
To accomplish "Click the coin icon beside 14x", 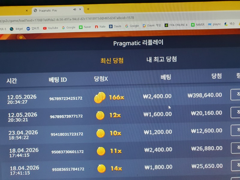I will pos(101,169).
